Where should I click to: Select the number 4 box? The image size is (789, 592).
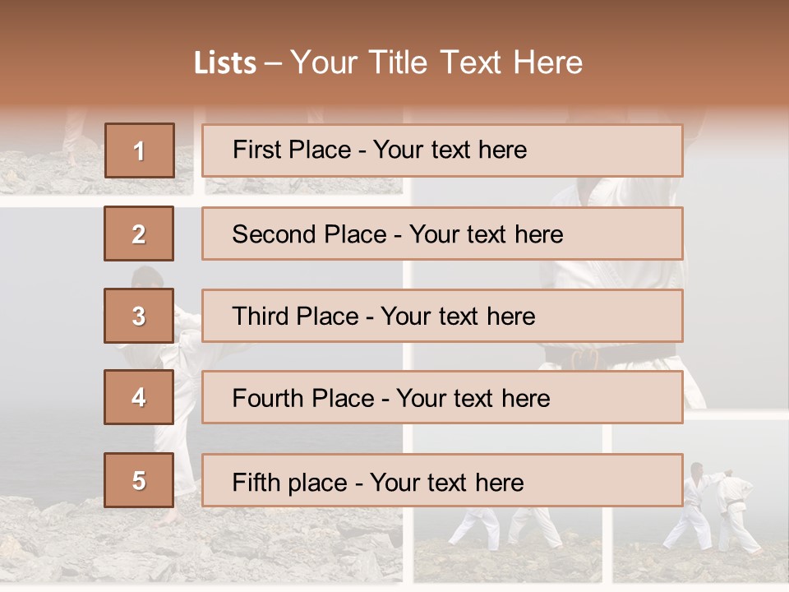click(140, 397)
